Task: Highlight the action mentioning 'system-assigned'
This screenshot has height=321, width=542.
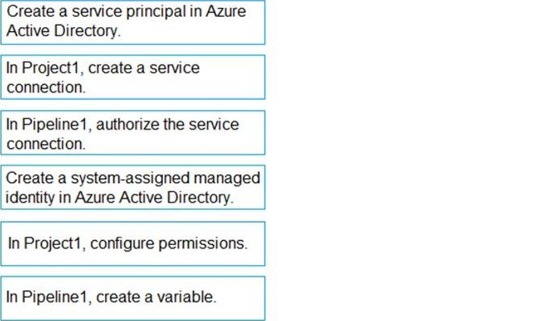Action: [x=133, y=187]
